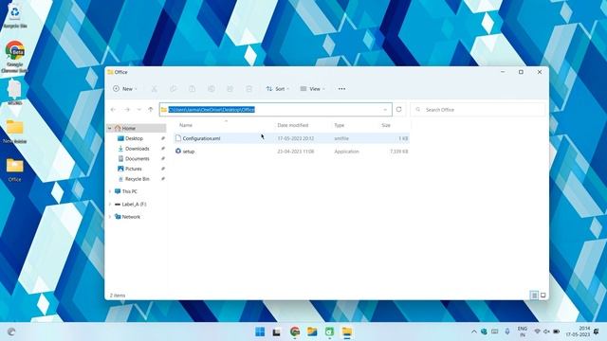Select the setup application file
Image resolution: width=607 pixels, height=341 pixels.
[x=291, y=152]
